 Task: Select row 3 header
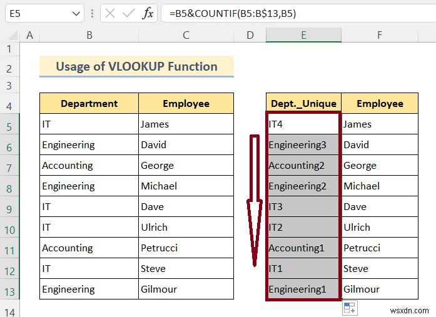tap(9, 85)
